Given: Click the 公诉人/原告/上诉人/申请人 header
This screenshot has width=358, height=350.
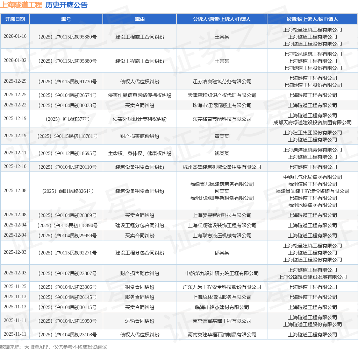Looking at the screenshot, I should (222, 19).
